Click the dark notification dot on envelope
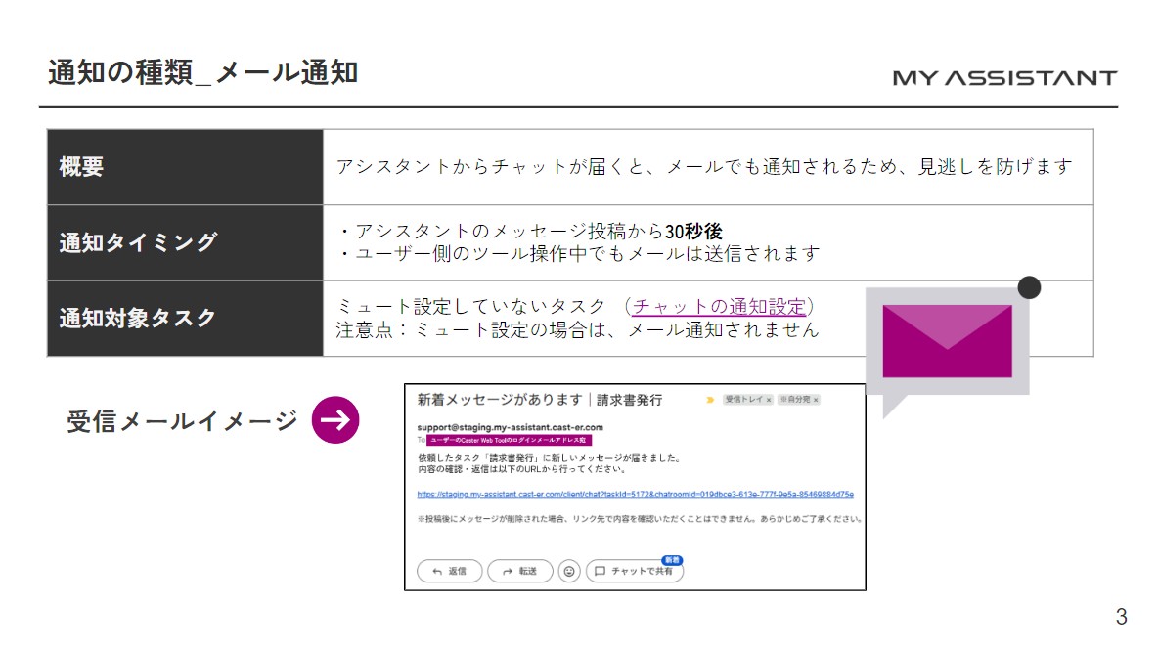 pyautogui.click(x=1029, y=287)
